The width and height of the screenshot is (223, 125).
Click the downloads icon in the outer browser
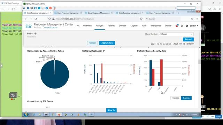(x=215, y=9)
